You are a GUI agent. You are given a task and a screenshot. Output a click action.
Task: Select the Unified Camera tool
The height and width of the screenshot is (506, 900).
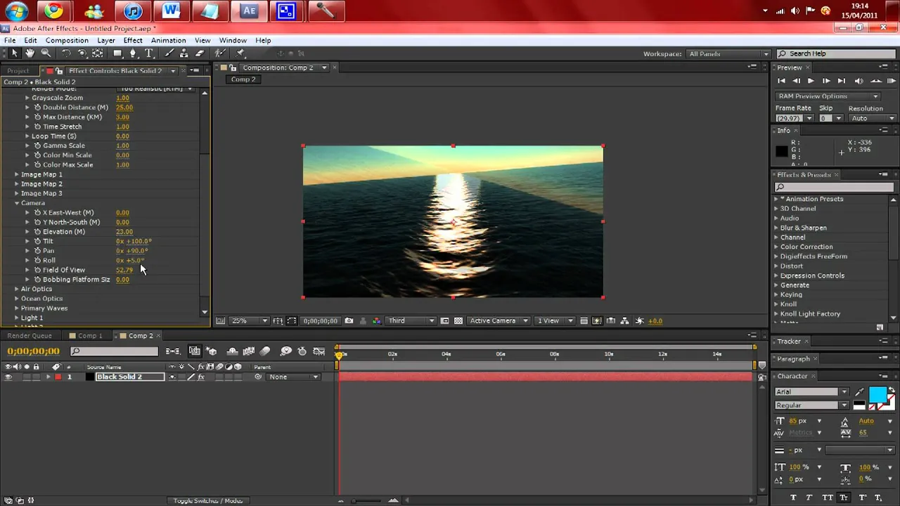(82, 53)
